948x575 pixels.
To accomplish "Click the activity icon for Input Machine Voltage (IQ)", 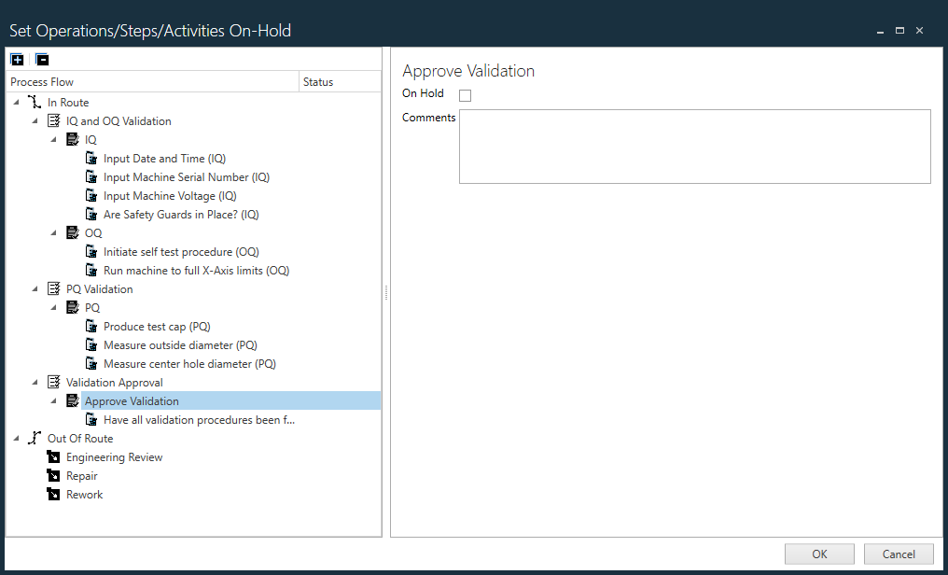I will click(x=91, y=195).
